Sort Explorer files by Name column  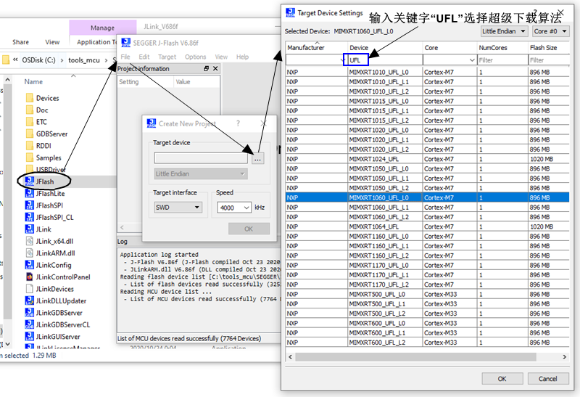coord(33,81)
